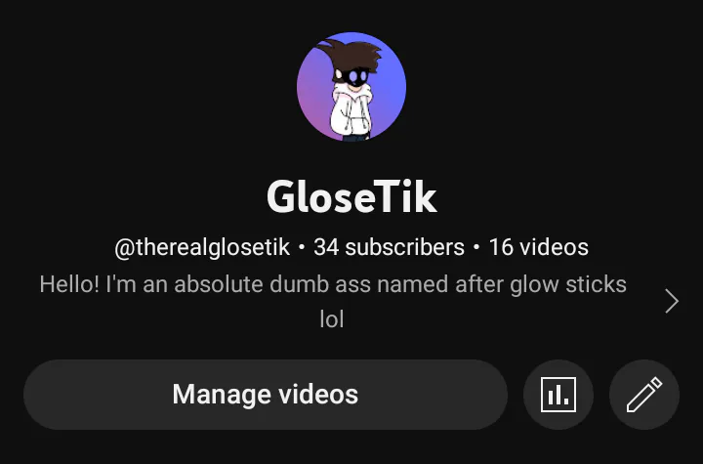703x464 pixels.
Task: Click the cartoon character's brown hair in avatar
Action: 351,56
